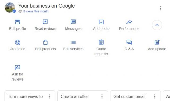The height and width of the screenshot is (101, 170).
Task: Click the Add update icon
Action: pos(157,42)
